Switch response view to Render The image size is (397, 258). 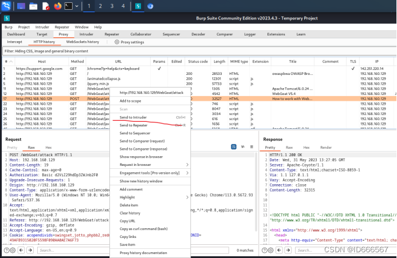point(326,148)
